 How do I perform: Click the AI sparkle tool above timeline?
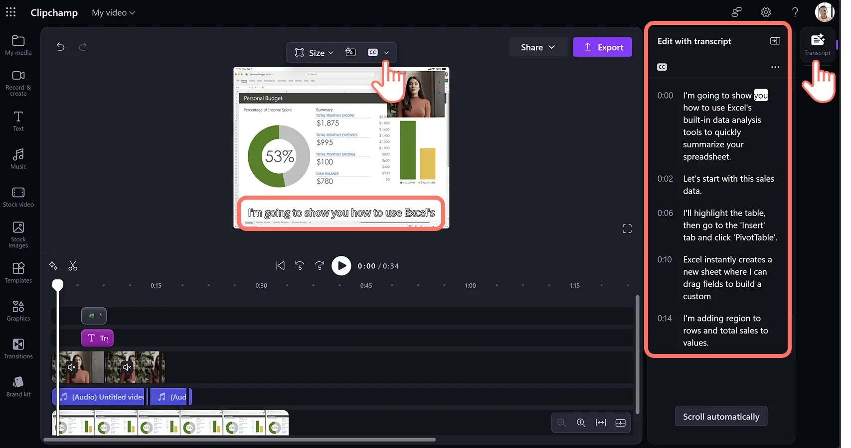[x=53, y=266]
